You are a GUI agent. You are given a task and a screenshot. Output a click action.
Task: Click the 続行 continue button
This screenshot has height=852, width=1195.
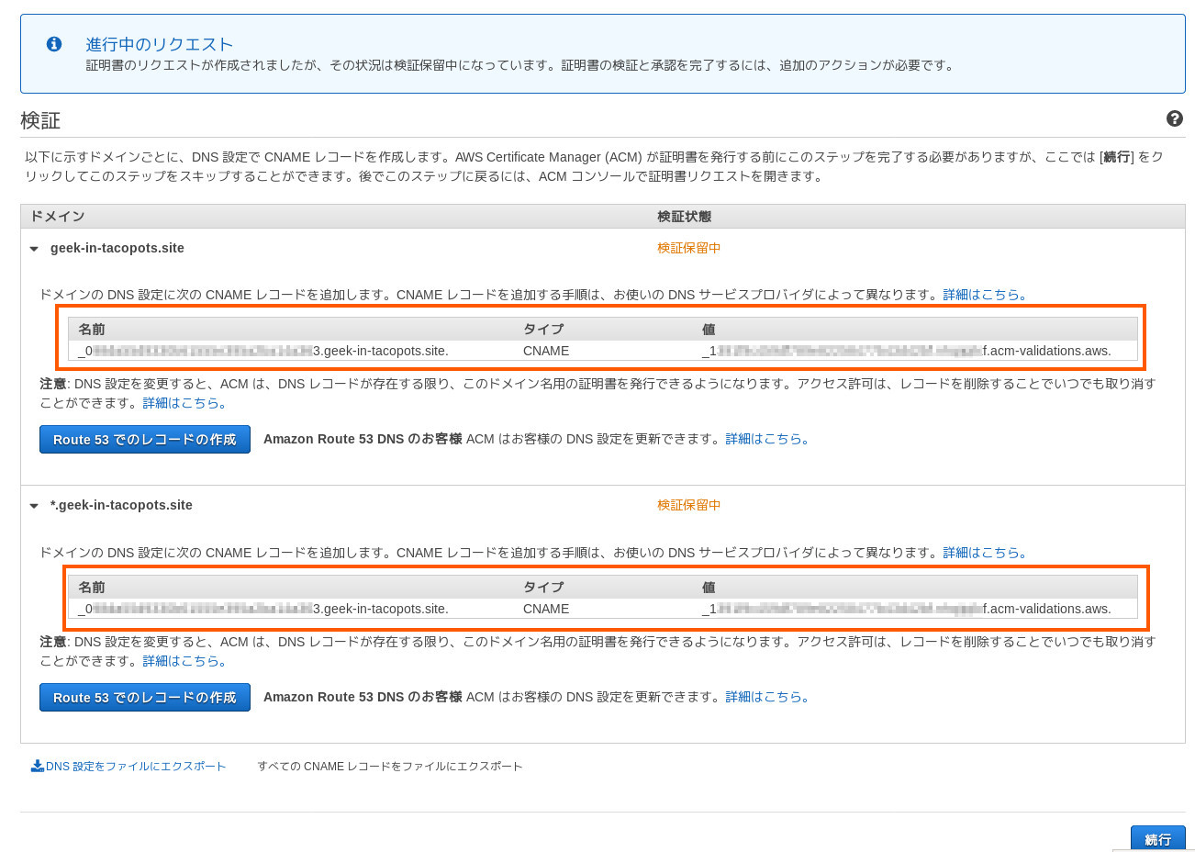pos(1158,838)
